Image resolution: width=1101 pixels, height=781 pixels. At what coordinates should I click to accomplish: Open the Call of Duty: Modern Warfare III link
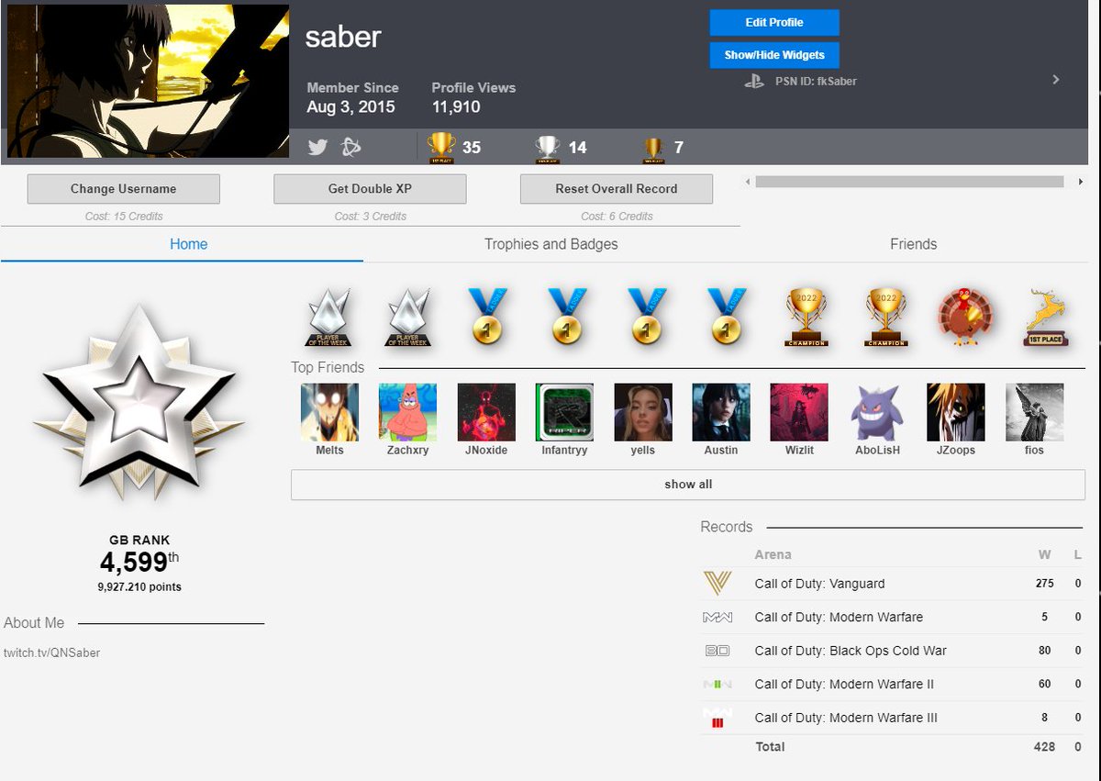pyautogui.click(x=846, y=718)
